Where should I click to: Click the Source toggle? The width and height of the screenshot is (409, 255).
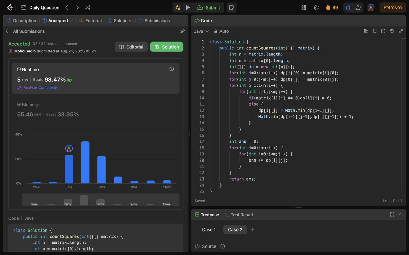206,247
